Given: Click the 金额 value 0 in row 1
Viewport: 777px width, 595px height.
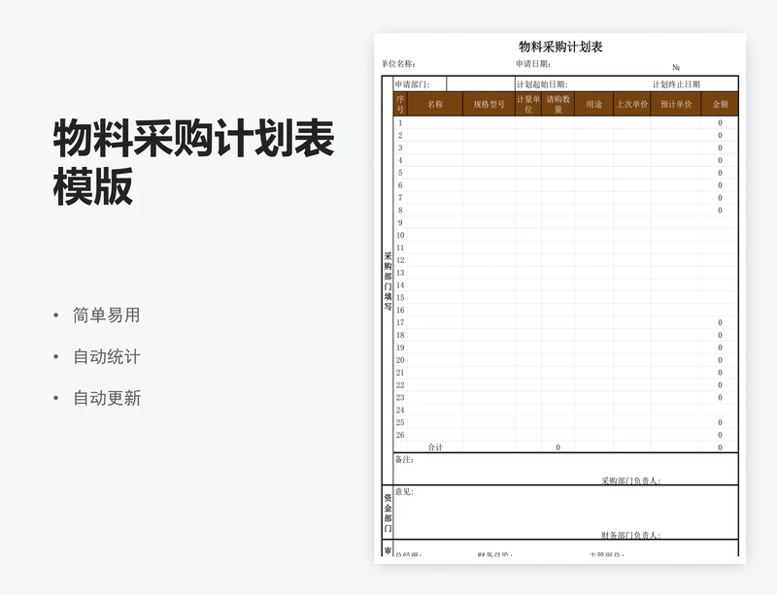Looking at the screenshot, I should pyautogui.click(x=720, y=123).
